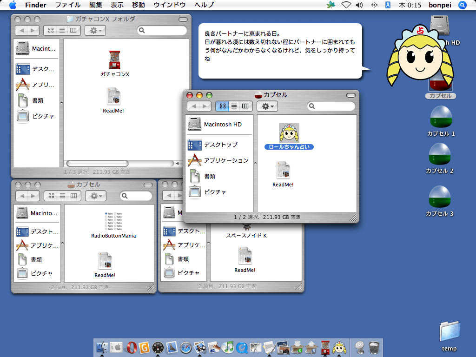Focus search field in front カプセル window
Viewport: 476px width, 357px height.
point(331,106)
